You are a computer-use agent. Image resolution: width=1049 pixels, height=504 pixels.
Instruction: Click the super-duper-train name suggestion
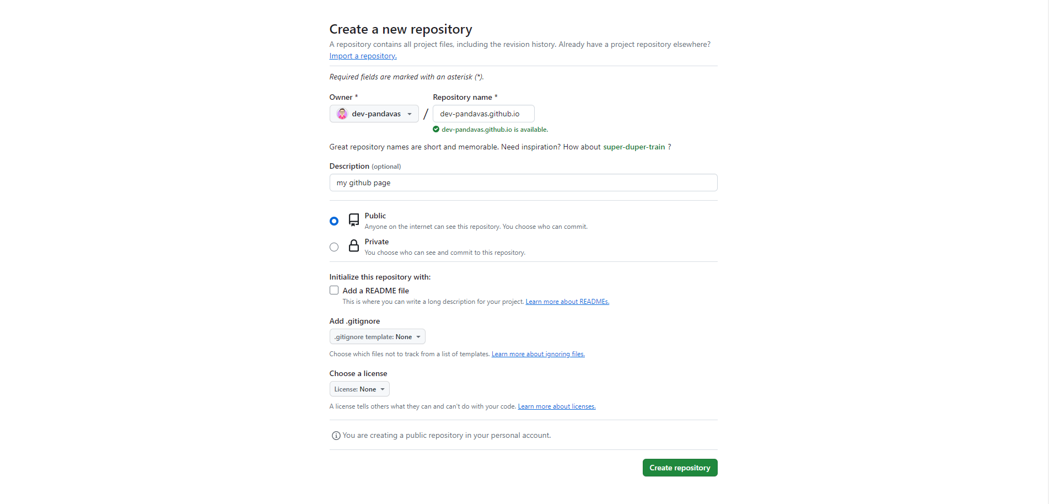coord(634,147)
